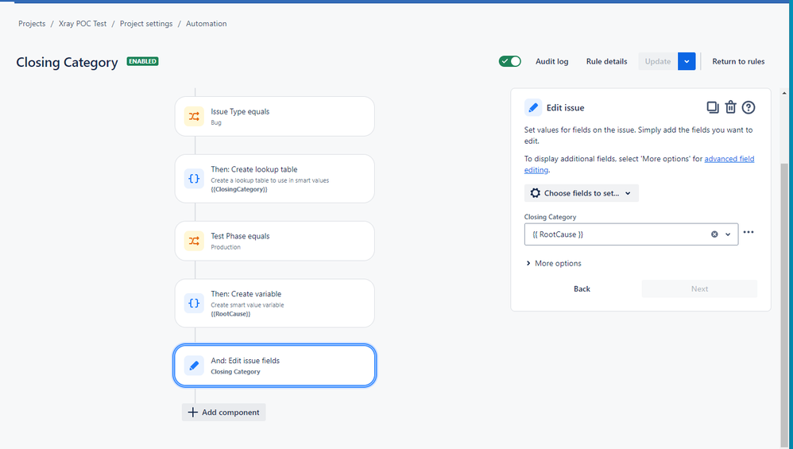The width and height of the screenshot is (793, 449).
Task: Click the {{ClosingCategory}} smart value text
Action: tap(238, 189)
